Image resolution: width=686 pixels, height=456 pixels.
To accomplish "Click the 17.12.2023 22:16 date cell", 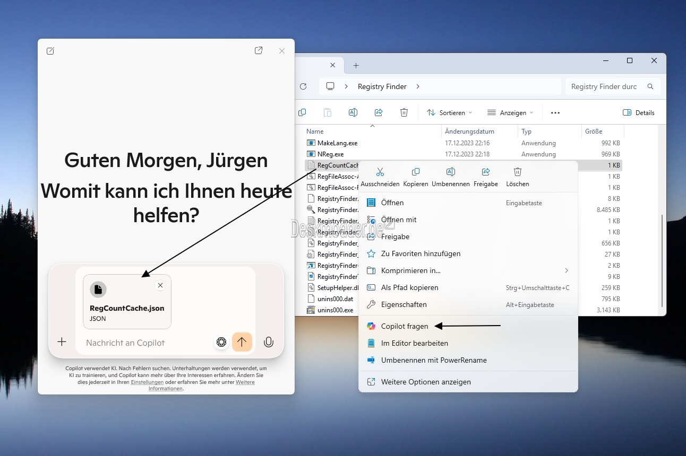I will (467, 143).
